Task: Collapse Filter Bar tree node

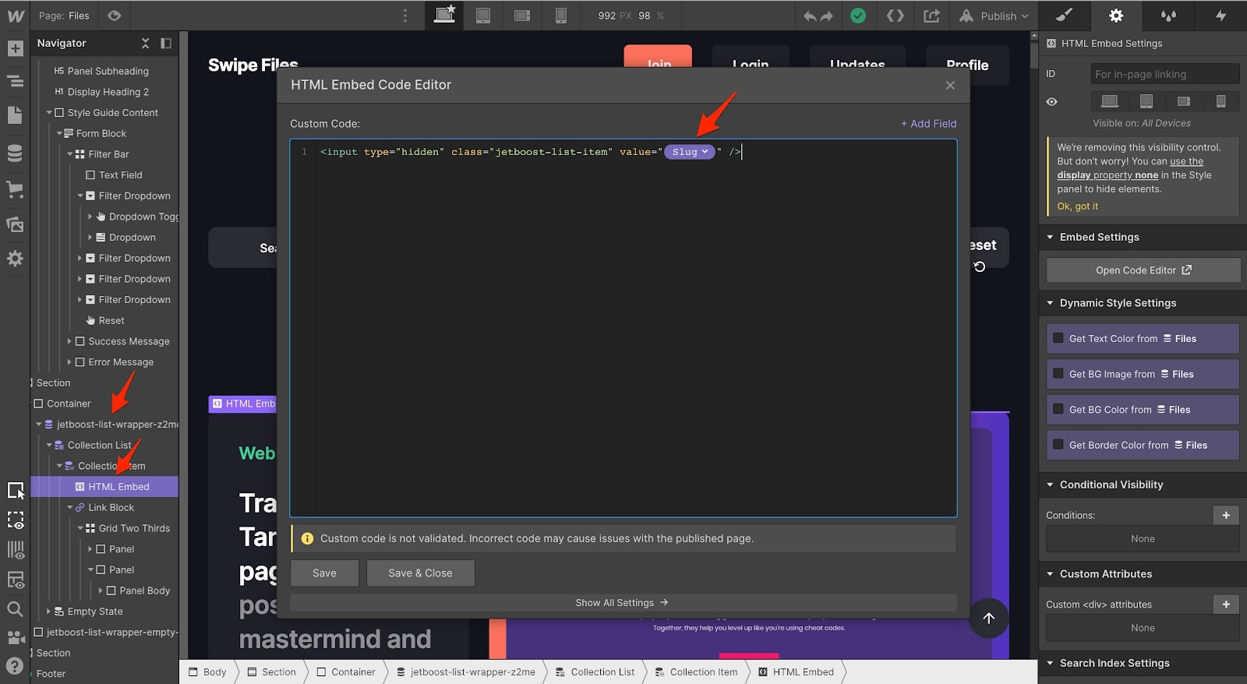Action: [69, 154]
